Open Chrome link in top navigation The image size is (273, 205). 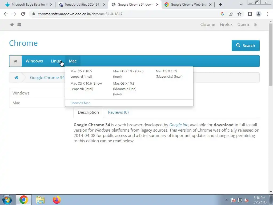207,24
